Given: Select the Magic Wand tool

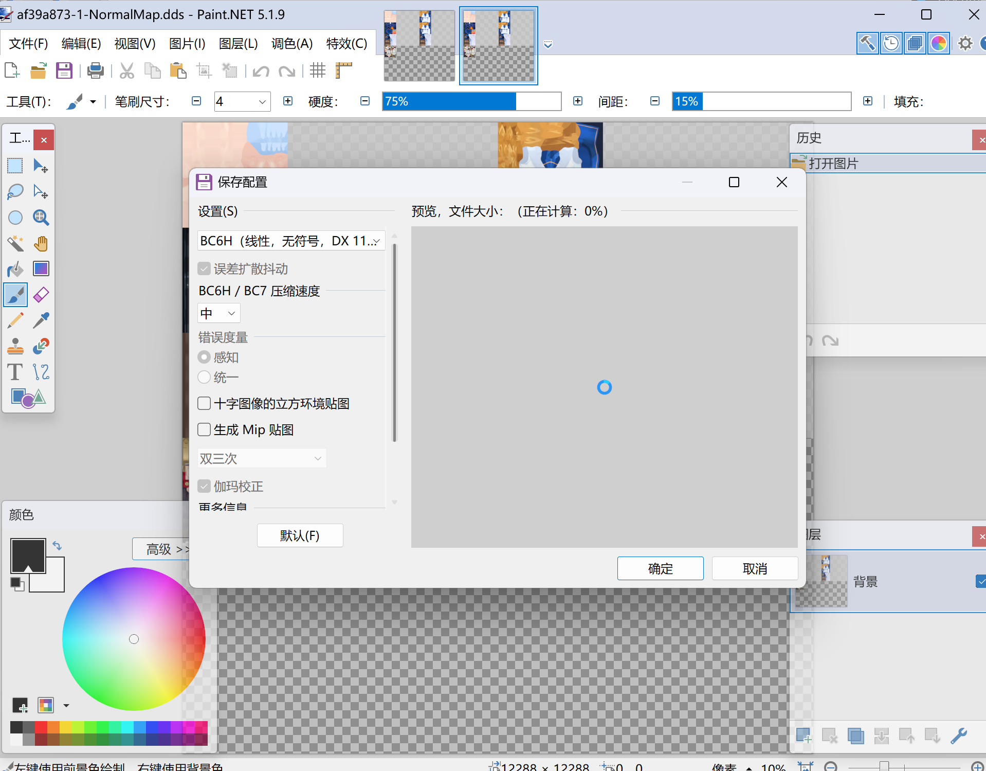Looking at the screenshot, I should point(15,243).
